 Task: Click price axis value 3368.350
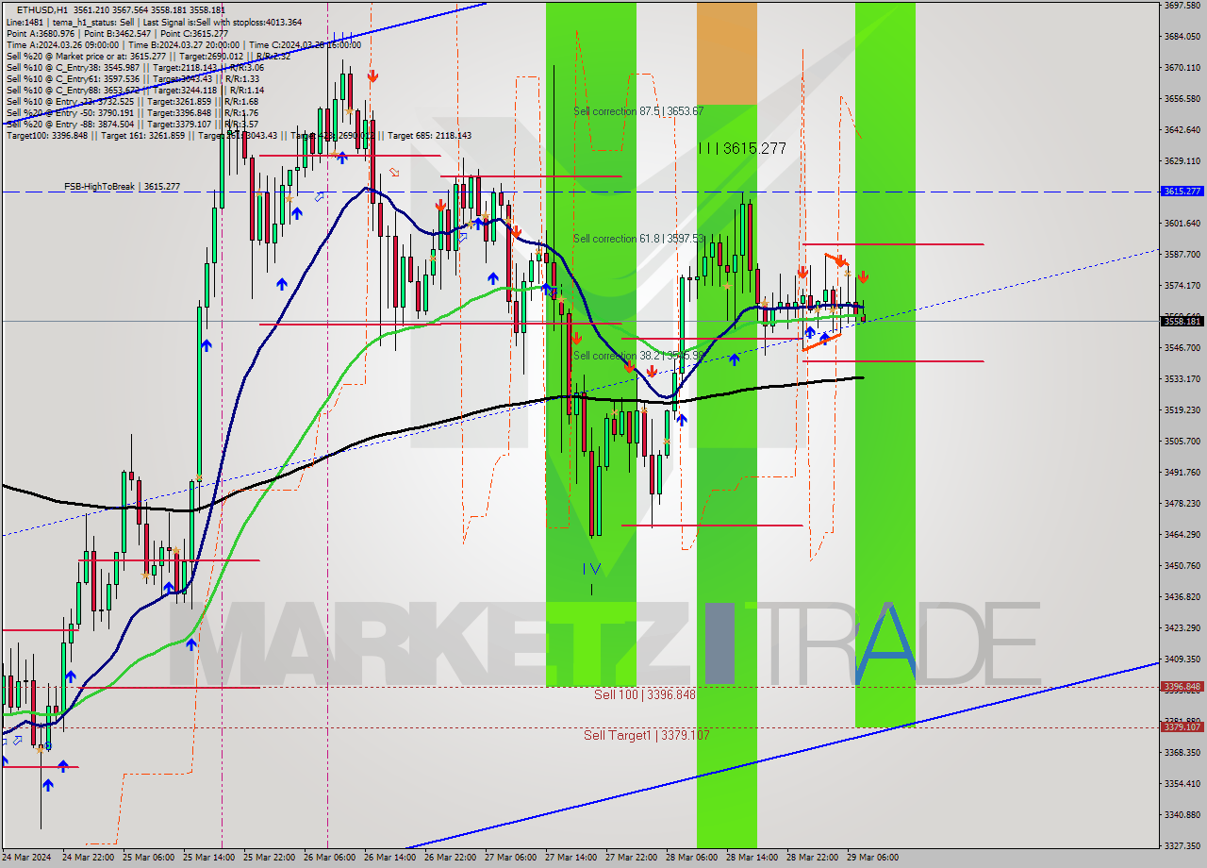coord(1182,753)
